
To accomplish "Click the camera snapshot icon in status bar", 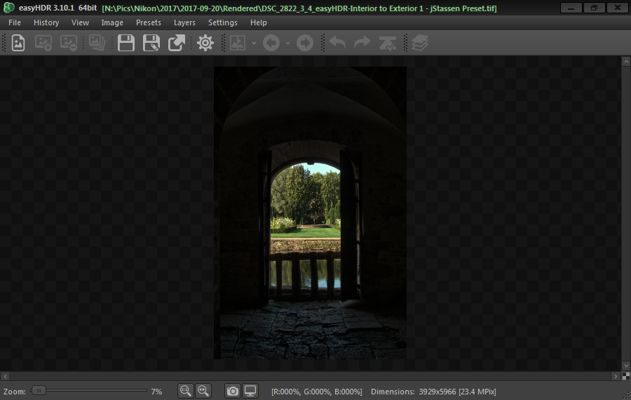I will pyautogui.click(x=233, y=391).
